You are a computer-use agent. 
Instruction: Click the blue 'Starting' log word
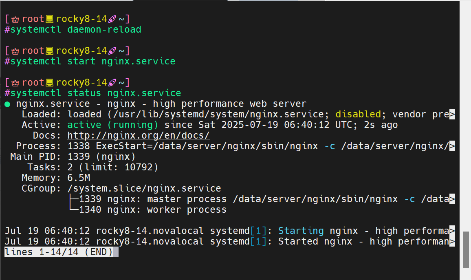(301, 231)
